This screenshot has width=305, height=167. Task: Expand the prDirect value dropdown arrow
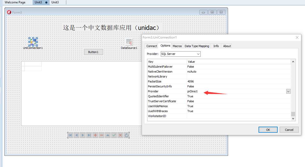pyautogui.click(x=288, y=91)
